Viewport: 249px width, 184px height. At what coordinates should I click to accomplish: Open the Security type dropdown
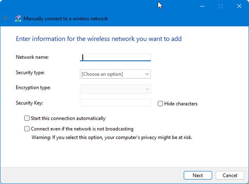115,74
